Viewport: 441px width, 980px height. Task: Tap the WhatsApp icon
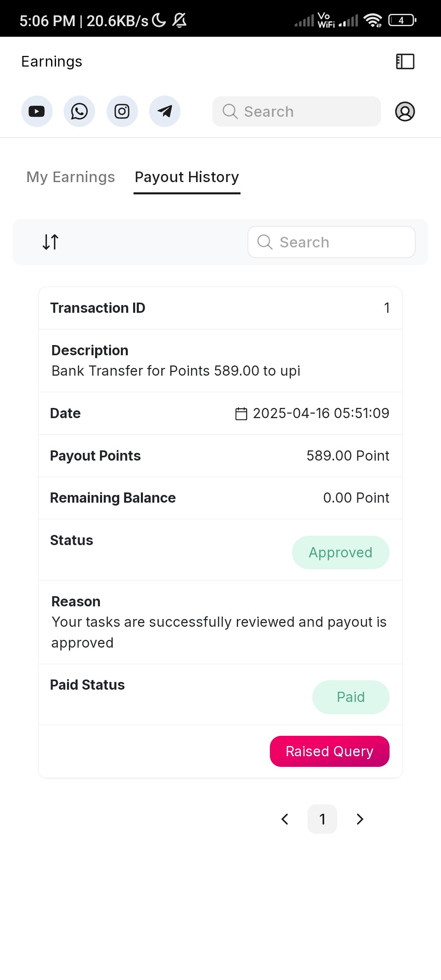pos(79,111)
